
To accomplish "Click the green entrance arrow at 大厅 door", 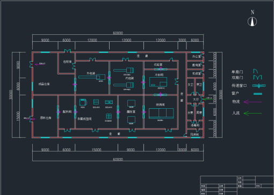I will [208, 99].
